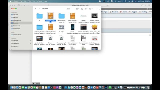The width and height of the screenshot is (160, 90).
Task: Open the Window menu
Action: point(39,1)
